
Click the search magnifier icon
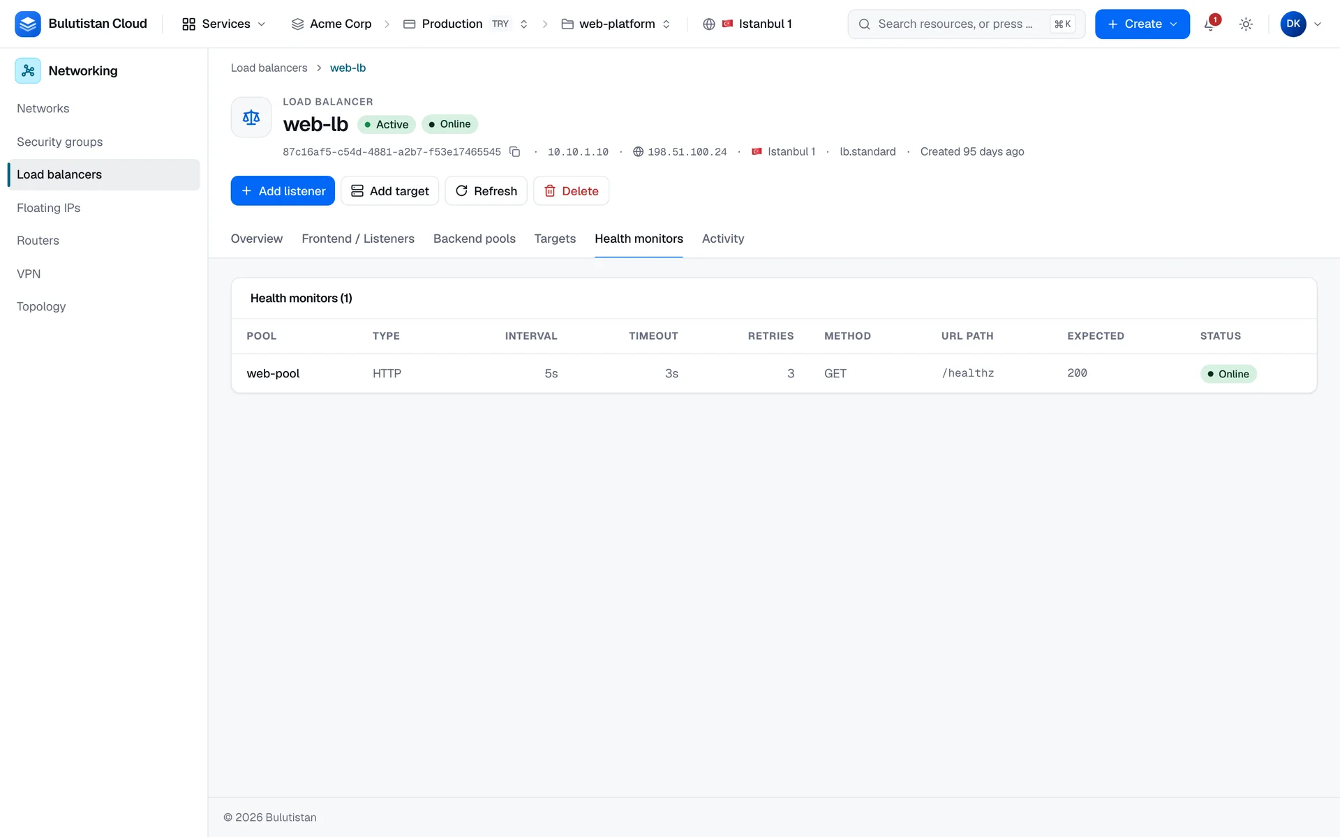[864, 24]
